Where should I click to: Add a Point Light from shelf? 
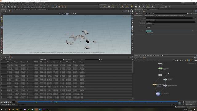[105, 6]
